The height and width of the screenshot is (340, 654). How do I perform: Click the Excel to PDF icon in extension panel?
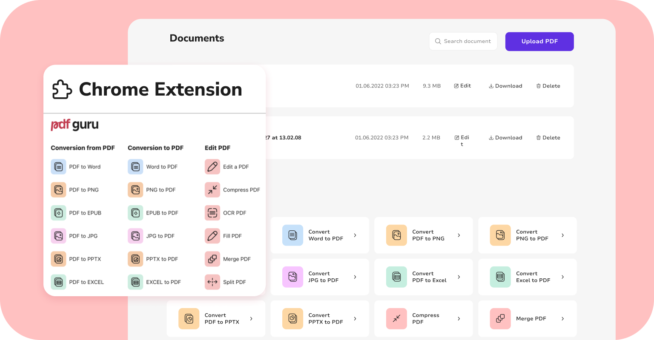click(135, 282)
